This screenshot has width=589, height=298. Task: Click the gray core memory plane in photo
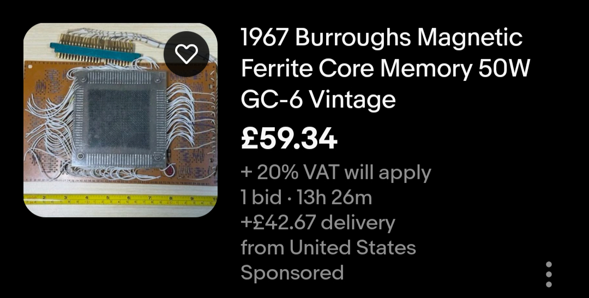tap(119, 119)
